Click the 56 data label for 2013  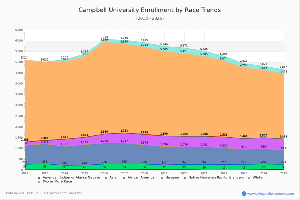coord(45,166)
